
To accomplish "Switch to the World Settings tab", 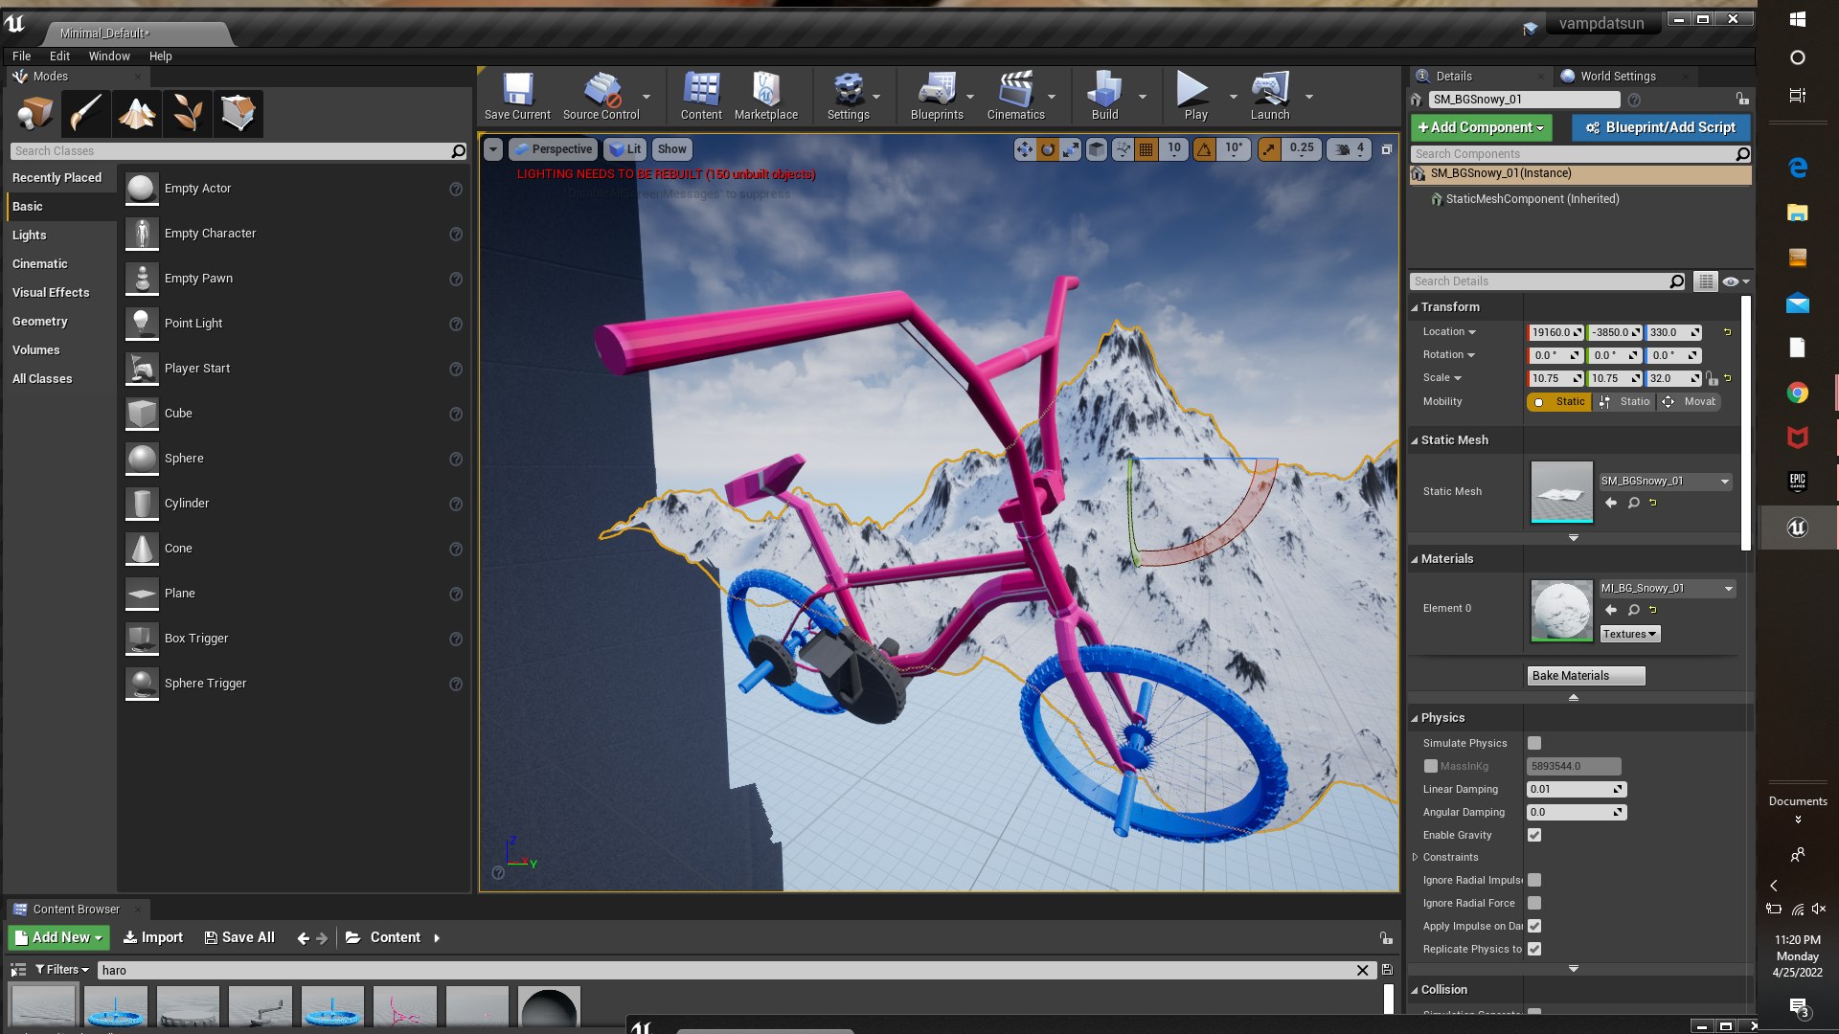I will click(1618, 77).
